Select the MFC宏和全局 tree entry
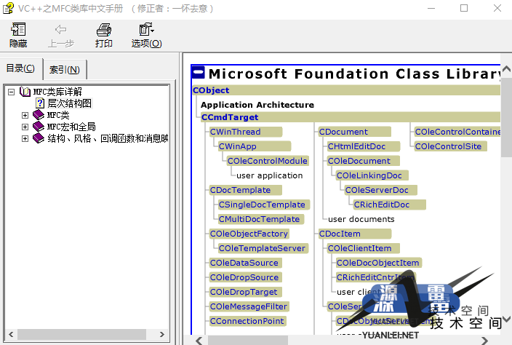512x345 pixels. 71,127
